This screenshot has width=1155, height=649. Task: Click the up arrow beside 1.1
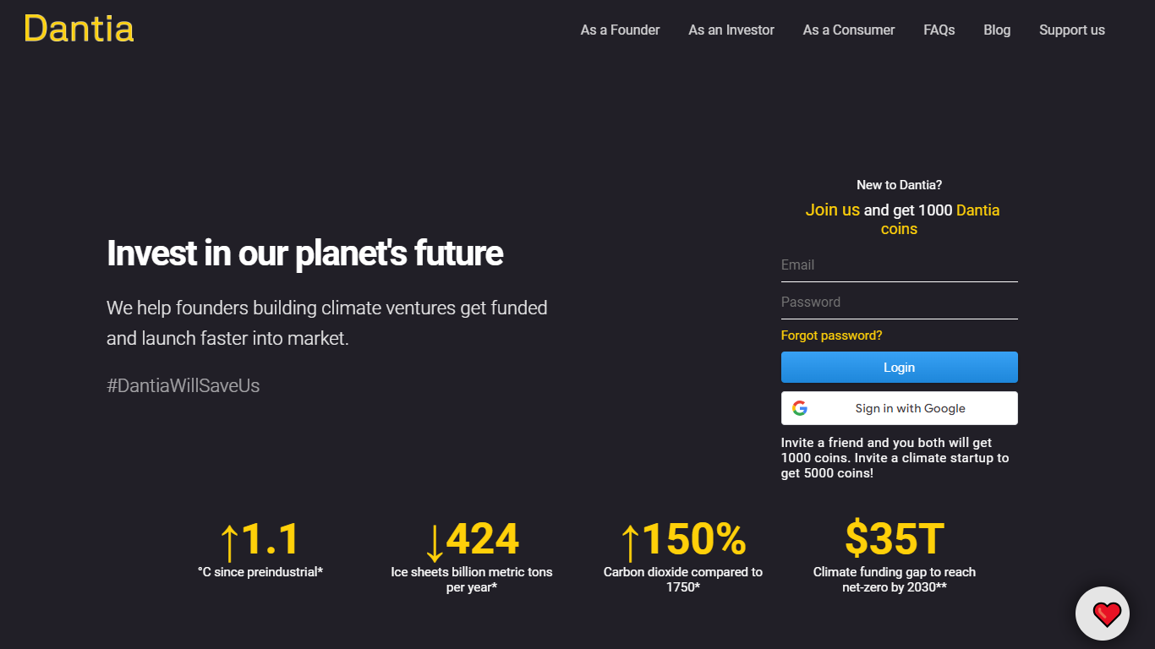(229, 542)
